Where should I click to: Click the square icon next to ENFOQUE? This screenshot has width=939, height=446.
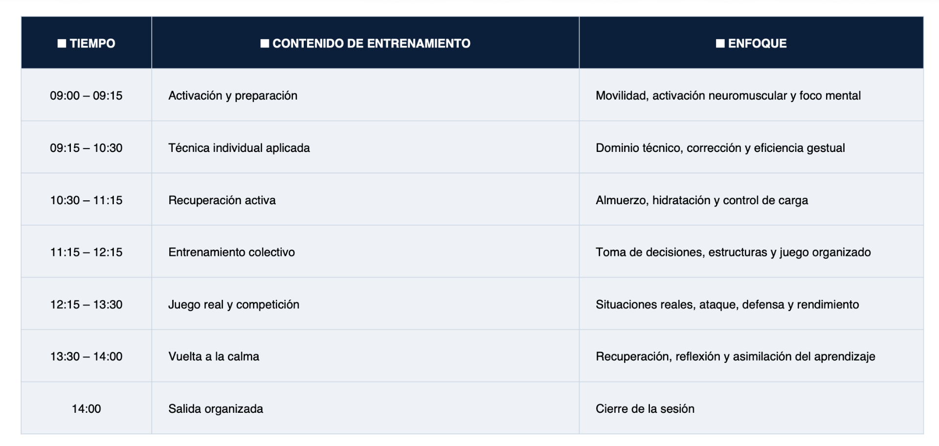click(x=720, y=43)
